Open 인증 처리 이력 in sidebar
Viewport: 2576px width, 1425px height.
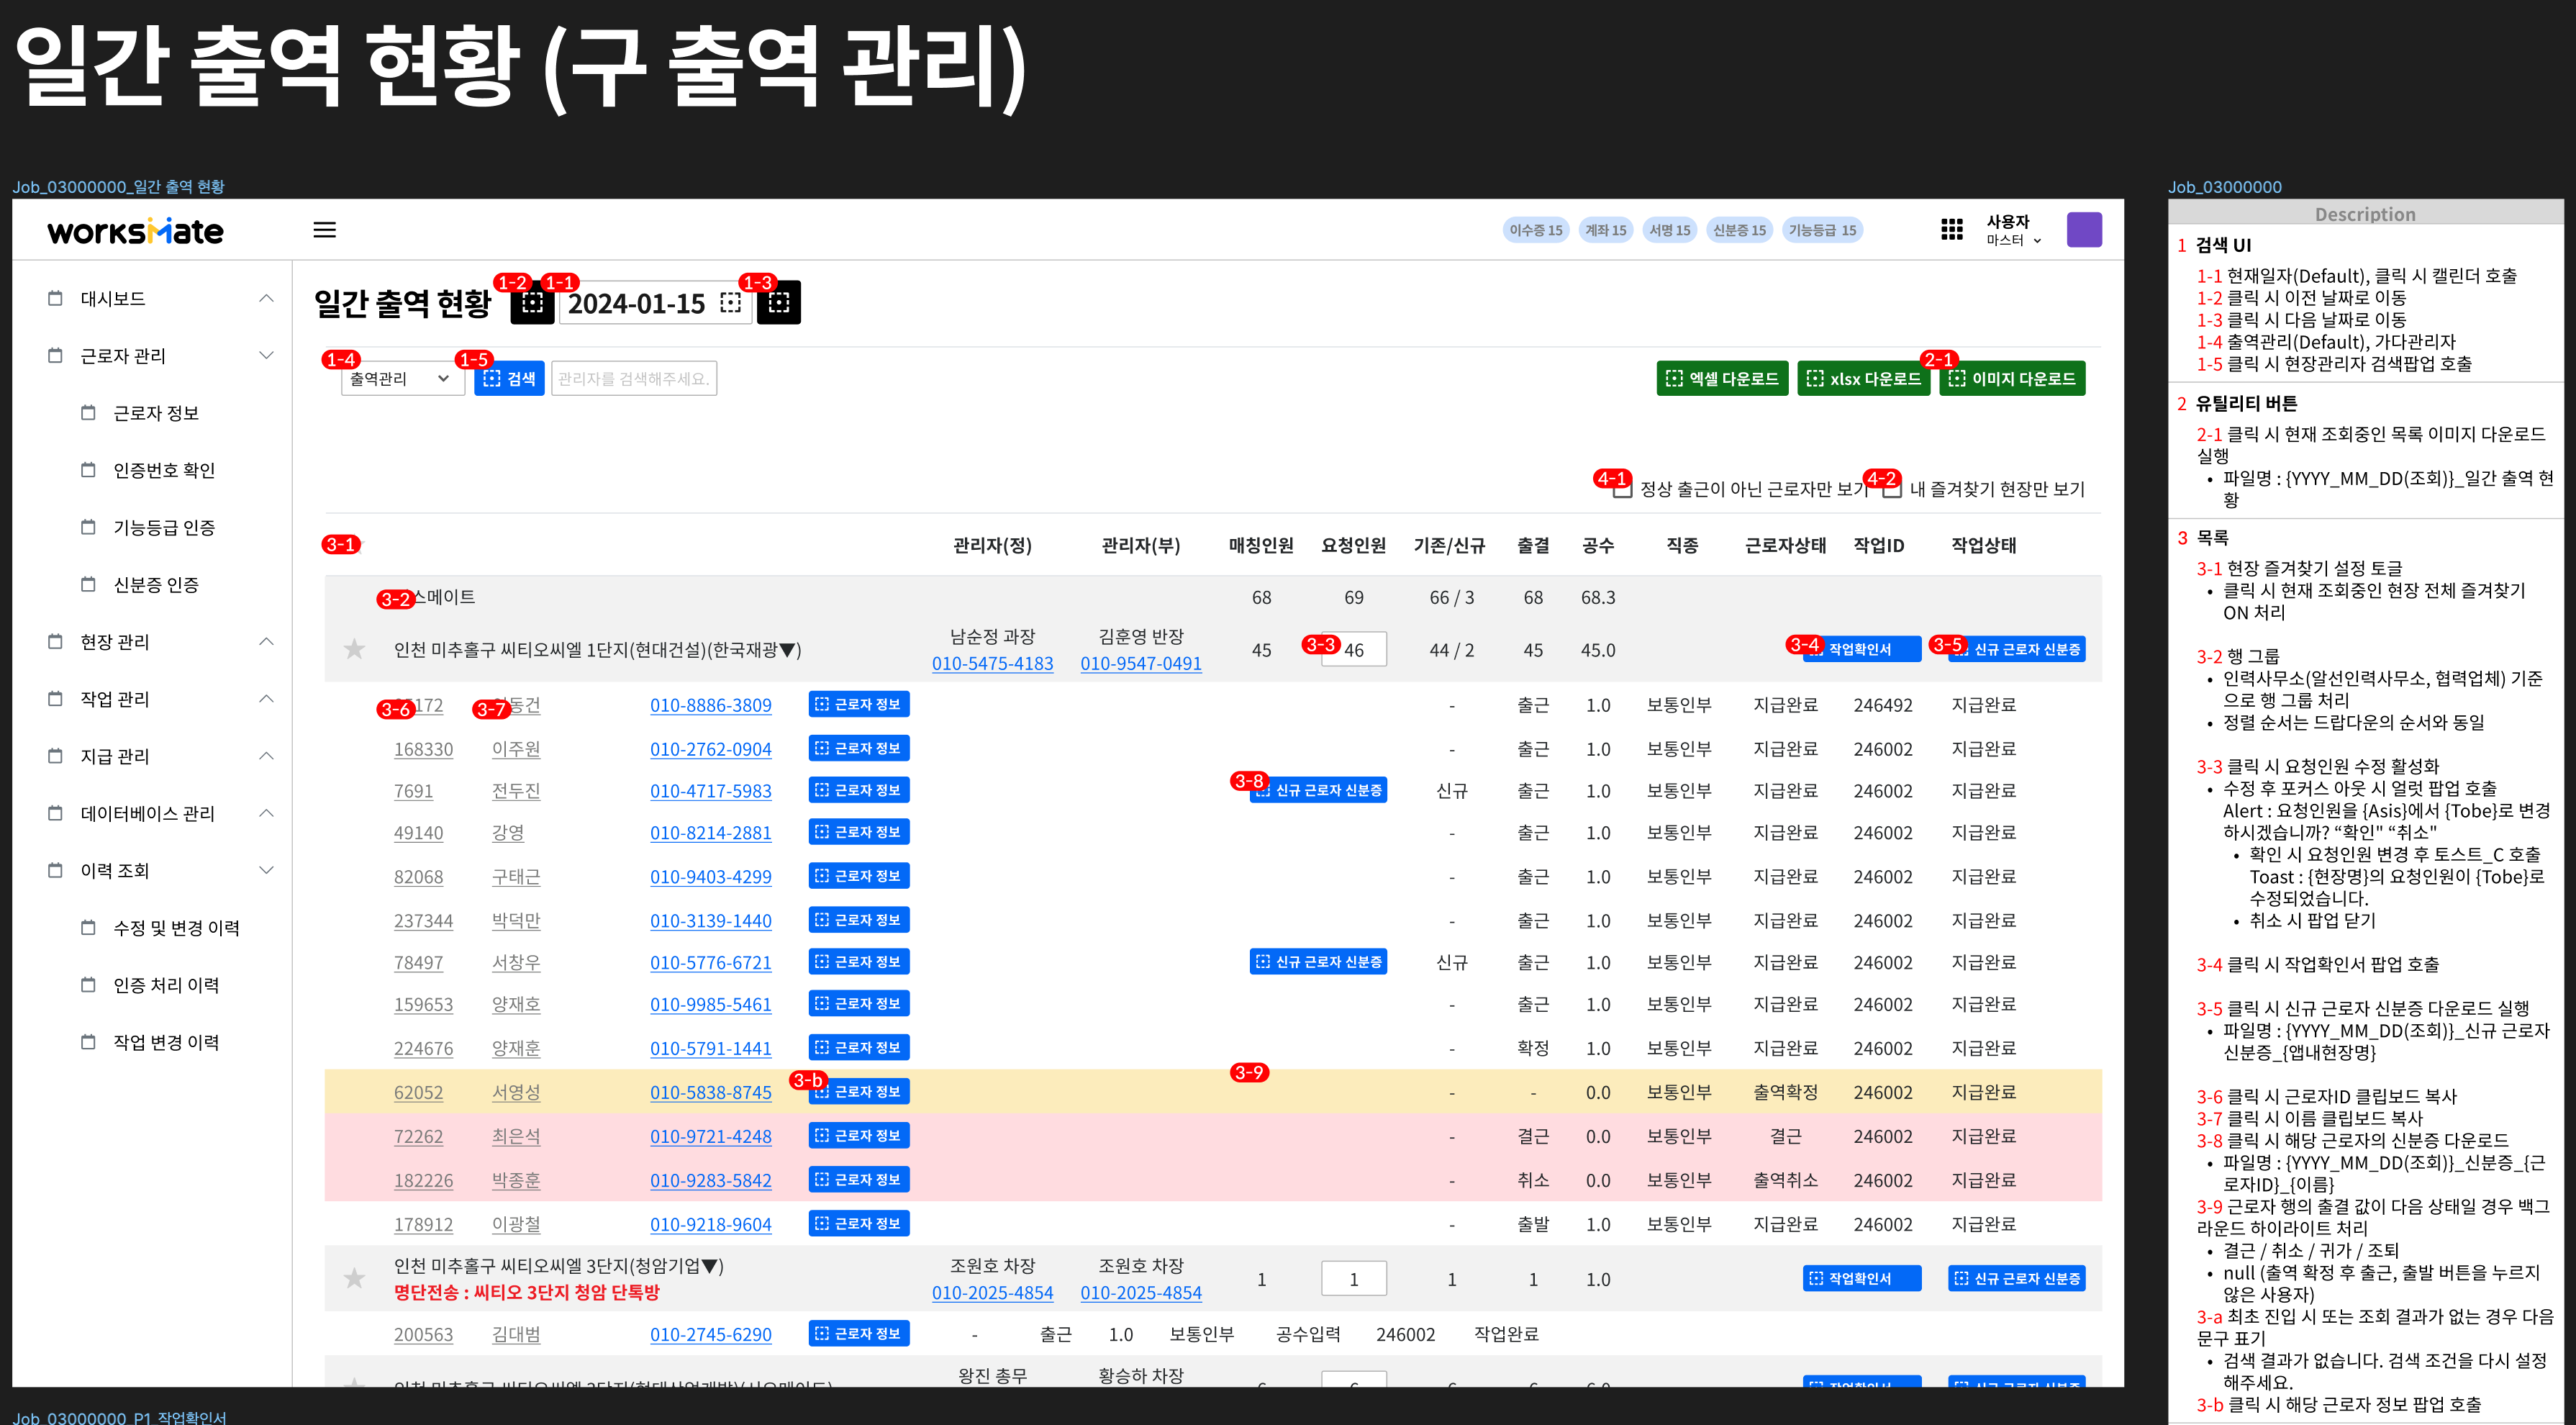pos(166,985)
